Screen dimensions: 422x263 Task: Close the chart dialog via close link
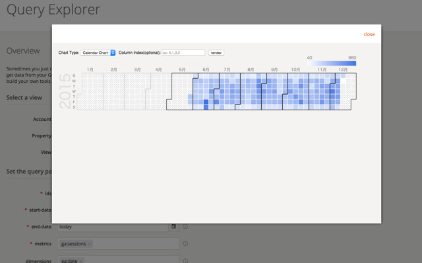tap(369, 34)
